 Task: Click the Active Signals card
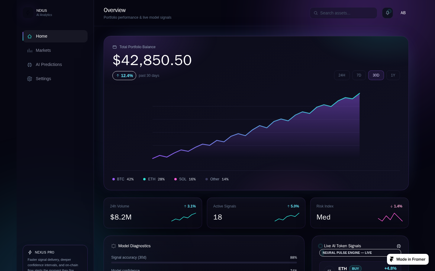256,213
